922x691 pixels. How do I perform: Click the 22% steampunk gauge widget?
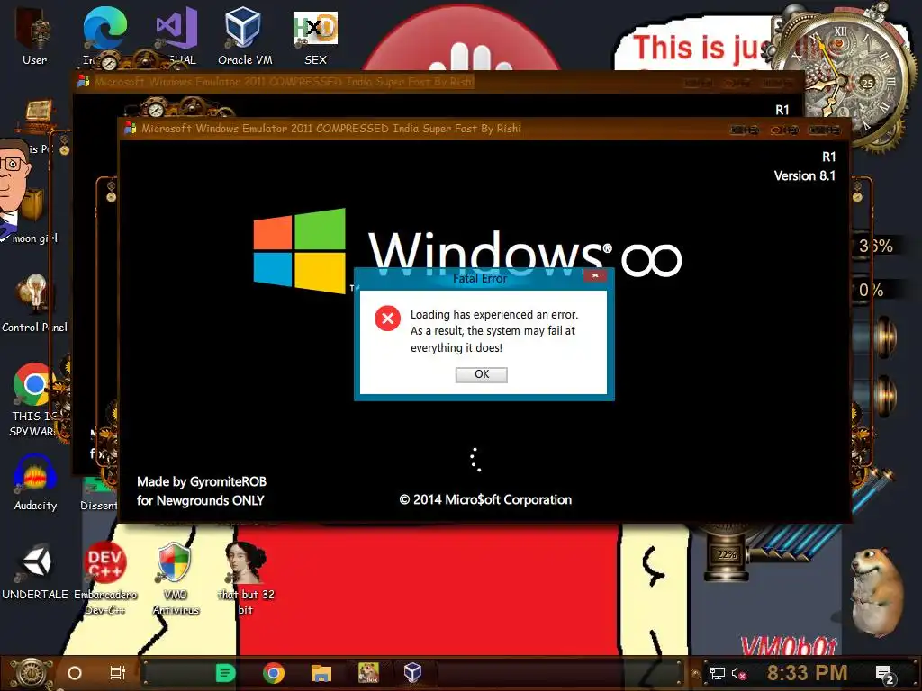(x=727, y=553)
